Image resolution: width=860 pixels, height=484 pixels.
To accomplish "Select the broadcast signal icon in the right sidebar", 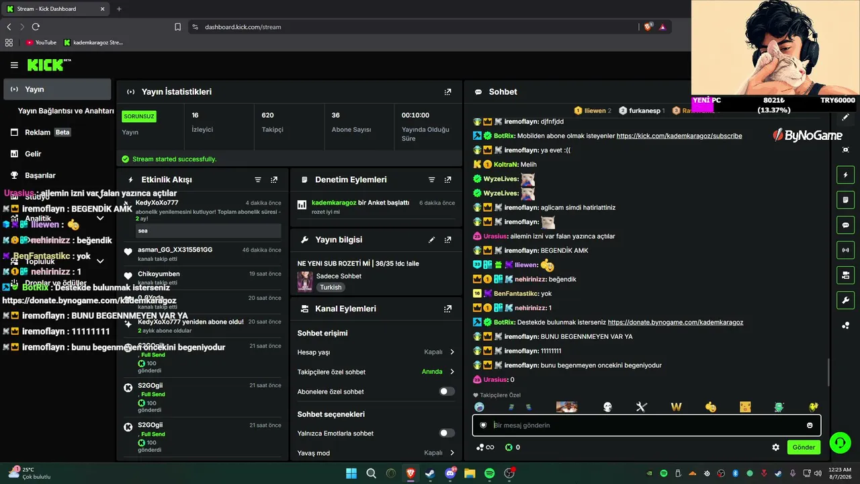I will click(x=846, y=250).
